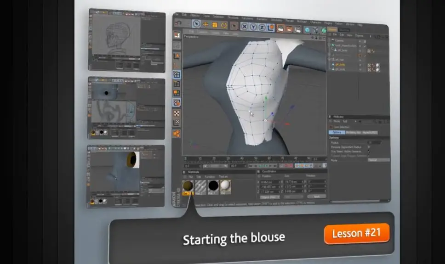The image size is (445, 264).
Task: Click the Apply button in Coordinates panel
Action: tap(317, 196)
